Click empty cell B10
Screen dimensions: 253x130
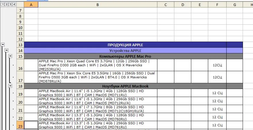(x=98, y=28)
